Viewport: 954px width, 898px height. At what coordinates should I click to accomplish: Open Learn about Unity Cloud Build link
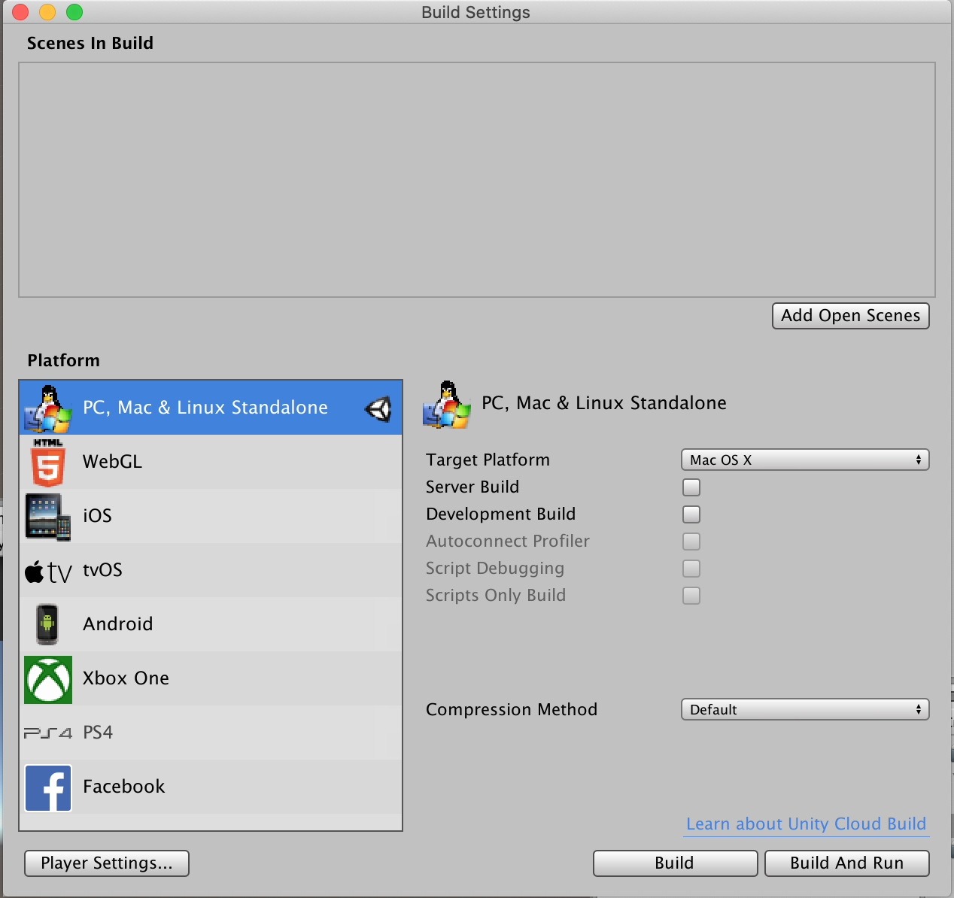coord(806,824)
